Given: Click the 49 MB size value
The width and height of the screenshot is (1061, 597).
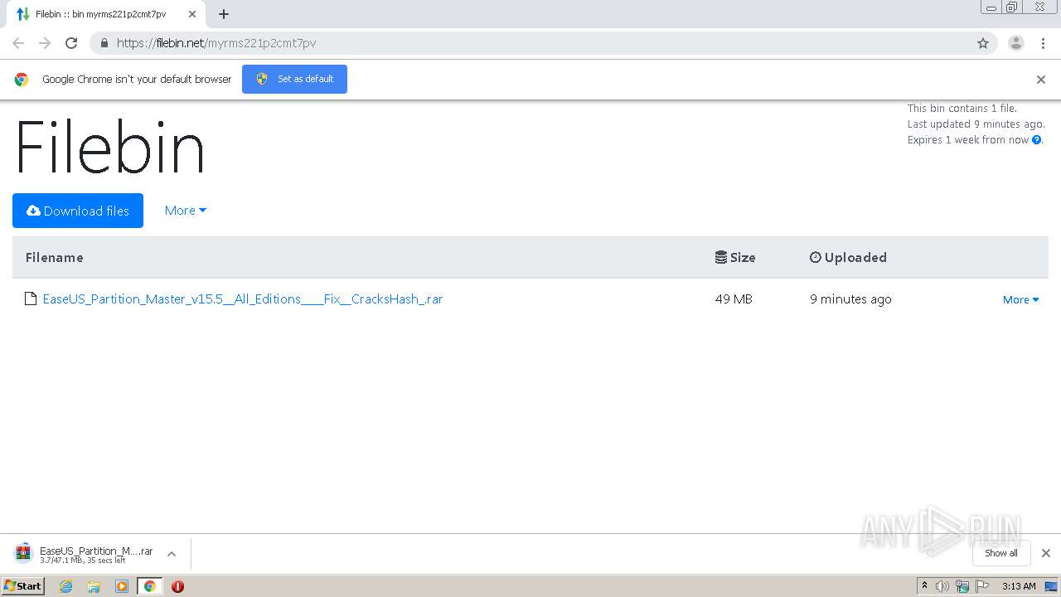Looking at the screenshot, I should pos(734,298).
